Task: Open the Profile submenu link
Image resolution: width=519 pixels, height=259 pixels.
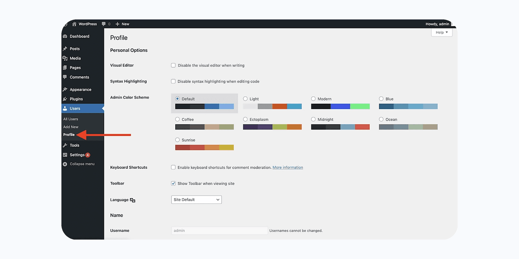Action: click(x=69, y=135)
